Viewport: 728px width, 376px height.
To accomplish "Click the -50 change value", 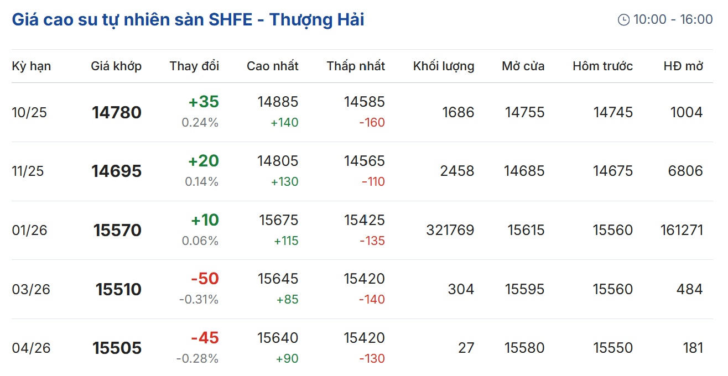I will click(205, 279).
